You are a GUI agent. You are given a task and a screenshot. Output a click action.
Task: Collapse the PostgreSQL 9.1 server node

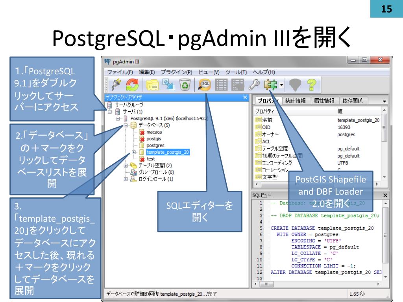tap(118, 118)
